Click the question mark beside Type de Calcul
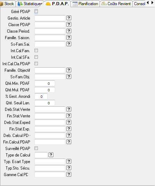Screen dimensions: 155x186 click(x=51, y=155)
